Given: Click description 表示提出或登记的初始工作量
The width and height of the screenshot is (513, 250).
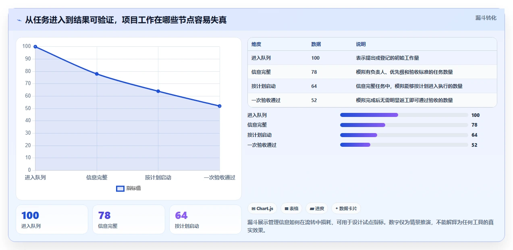Looking at the screenshot, I should [x=388, y=58].
